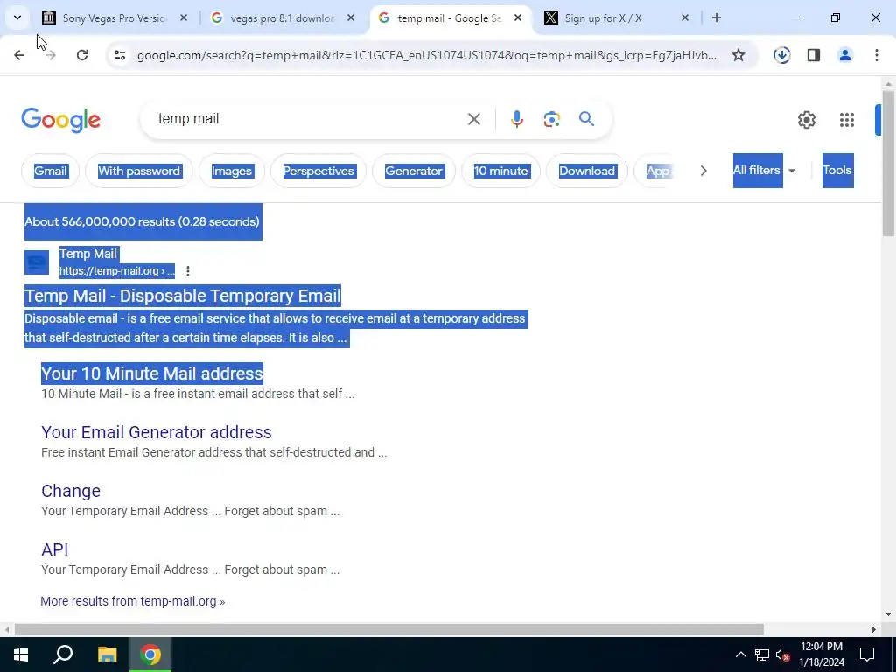Image resolution: width=896 pixels, height=672 pixels.
Task: Open the Chrome profile avatar
Action: click(x=845, y=55)
